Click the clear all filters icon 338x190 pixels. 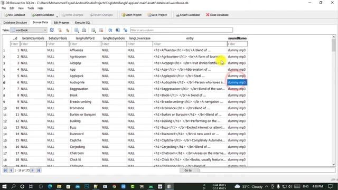(60, 30)
